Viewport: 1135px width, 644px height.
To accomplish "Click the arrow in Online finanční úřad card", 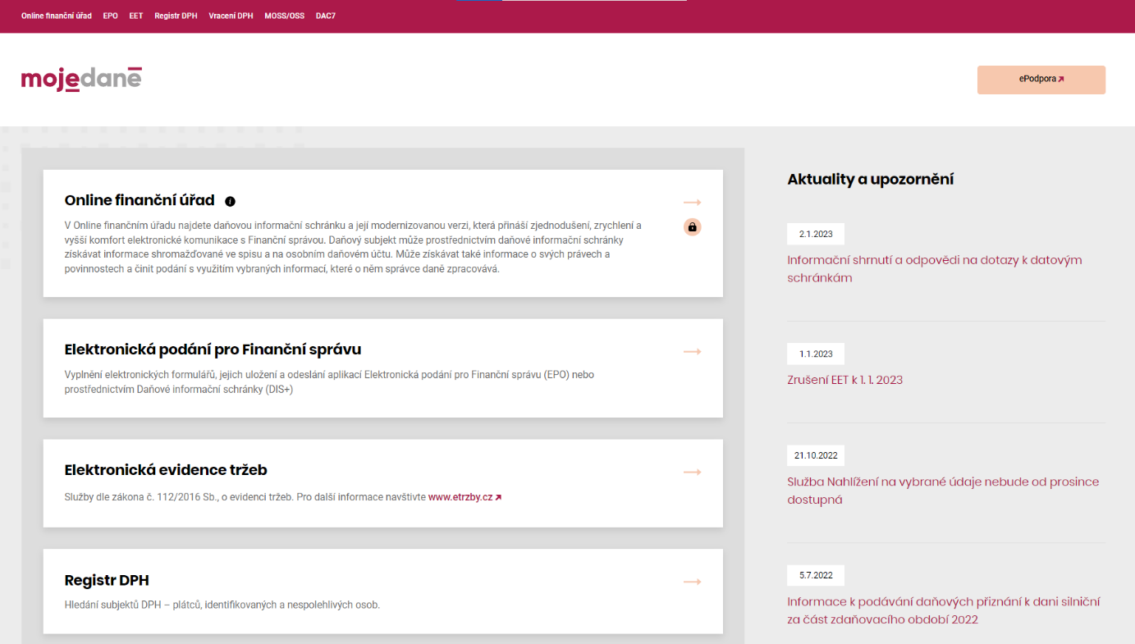I will 692,202.
